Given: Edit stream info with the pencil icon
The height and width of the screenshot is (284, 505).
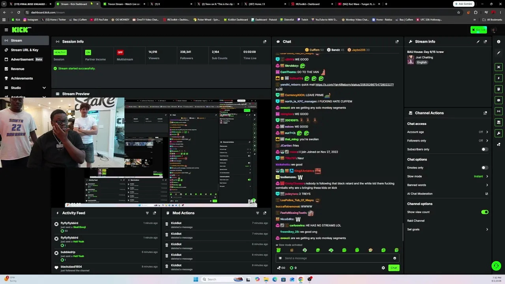Looking at the screenshot, I should point(478,41).
